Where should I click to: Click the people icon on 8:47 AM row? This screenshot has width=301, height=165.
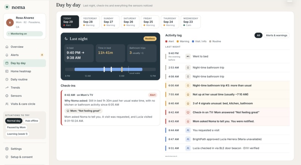188,139
